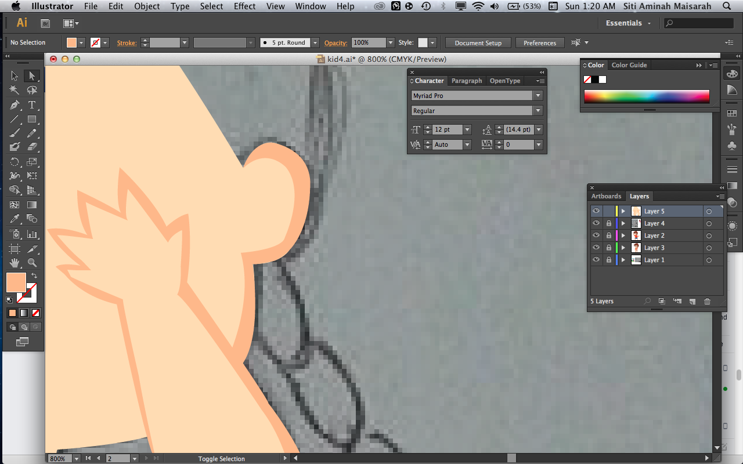Open the 5 pt. Round brush dropdown

point(315,43)
